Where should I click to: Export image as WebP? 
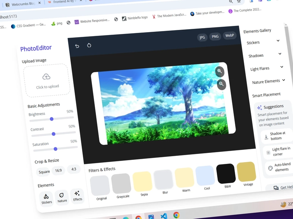230,35
